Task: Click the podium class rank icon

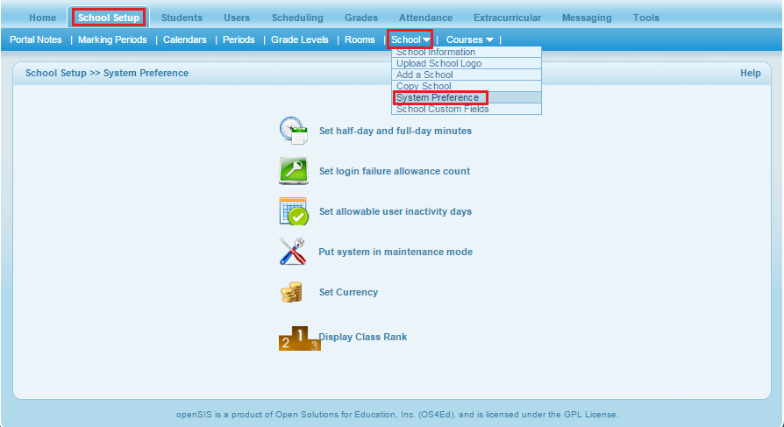Action: click(x=299, y=338)
